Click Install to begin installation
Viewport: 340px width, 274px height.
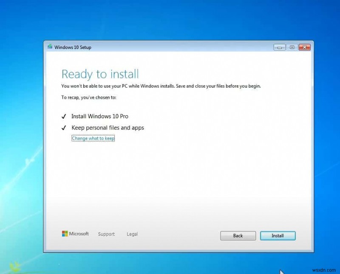tap(278, 235)
